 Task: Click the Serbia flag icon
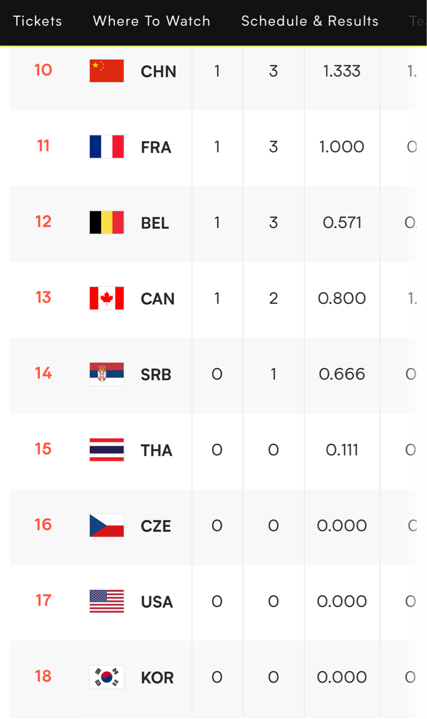(x=107, y=374)
